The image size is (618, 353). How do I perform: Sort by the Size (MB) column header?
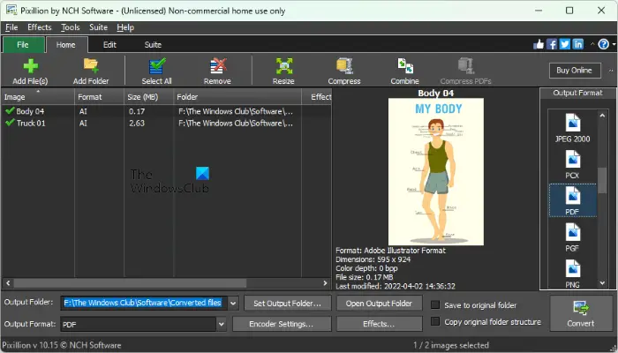(149, 97)
